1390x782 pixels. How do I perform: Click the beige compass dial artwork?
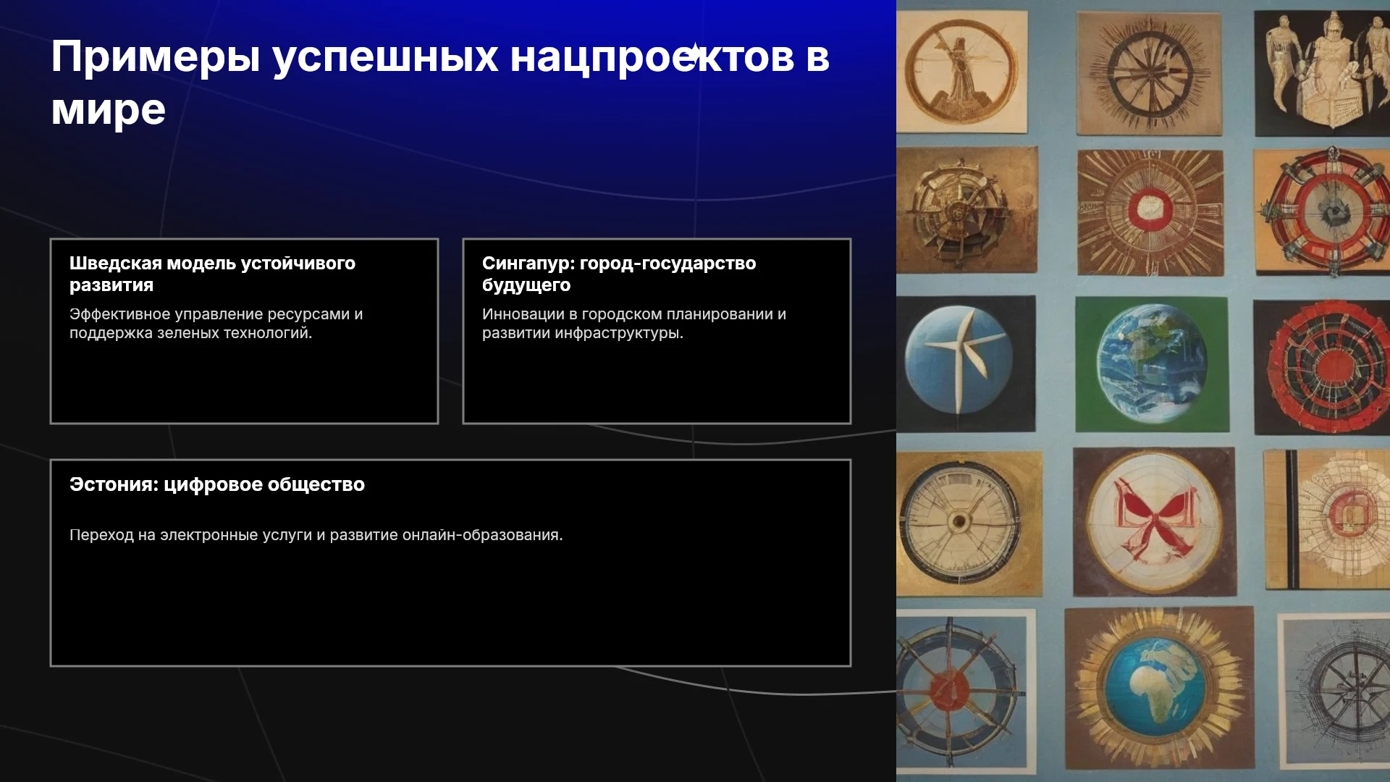tap(970, 524)
